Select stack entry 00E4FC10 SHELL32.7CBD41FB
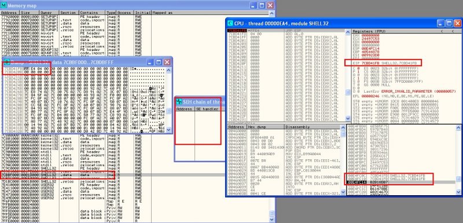 pyautogui.click(x=401, y=179)
